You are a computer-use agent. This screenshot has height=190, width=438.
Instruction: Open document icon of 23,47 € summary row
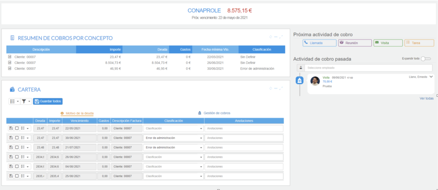pos(10,57)
